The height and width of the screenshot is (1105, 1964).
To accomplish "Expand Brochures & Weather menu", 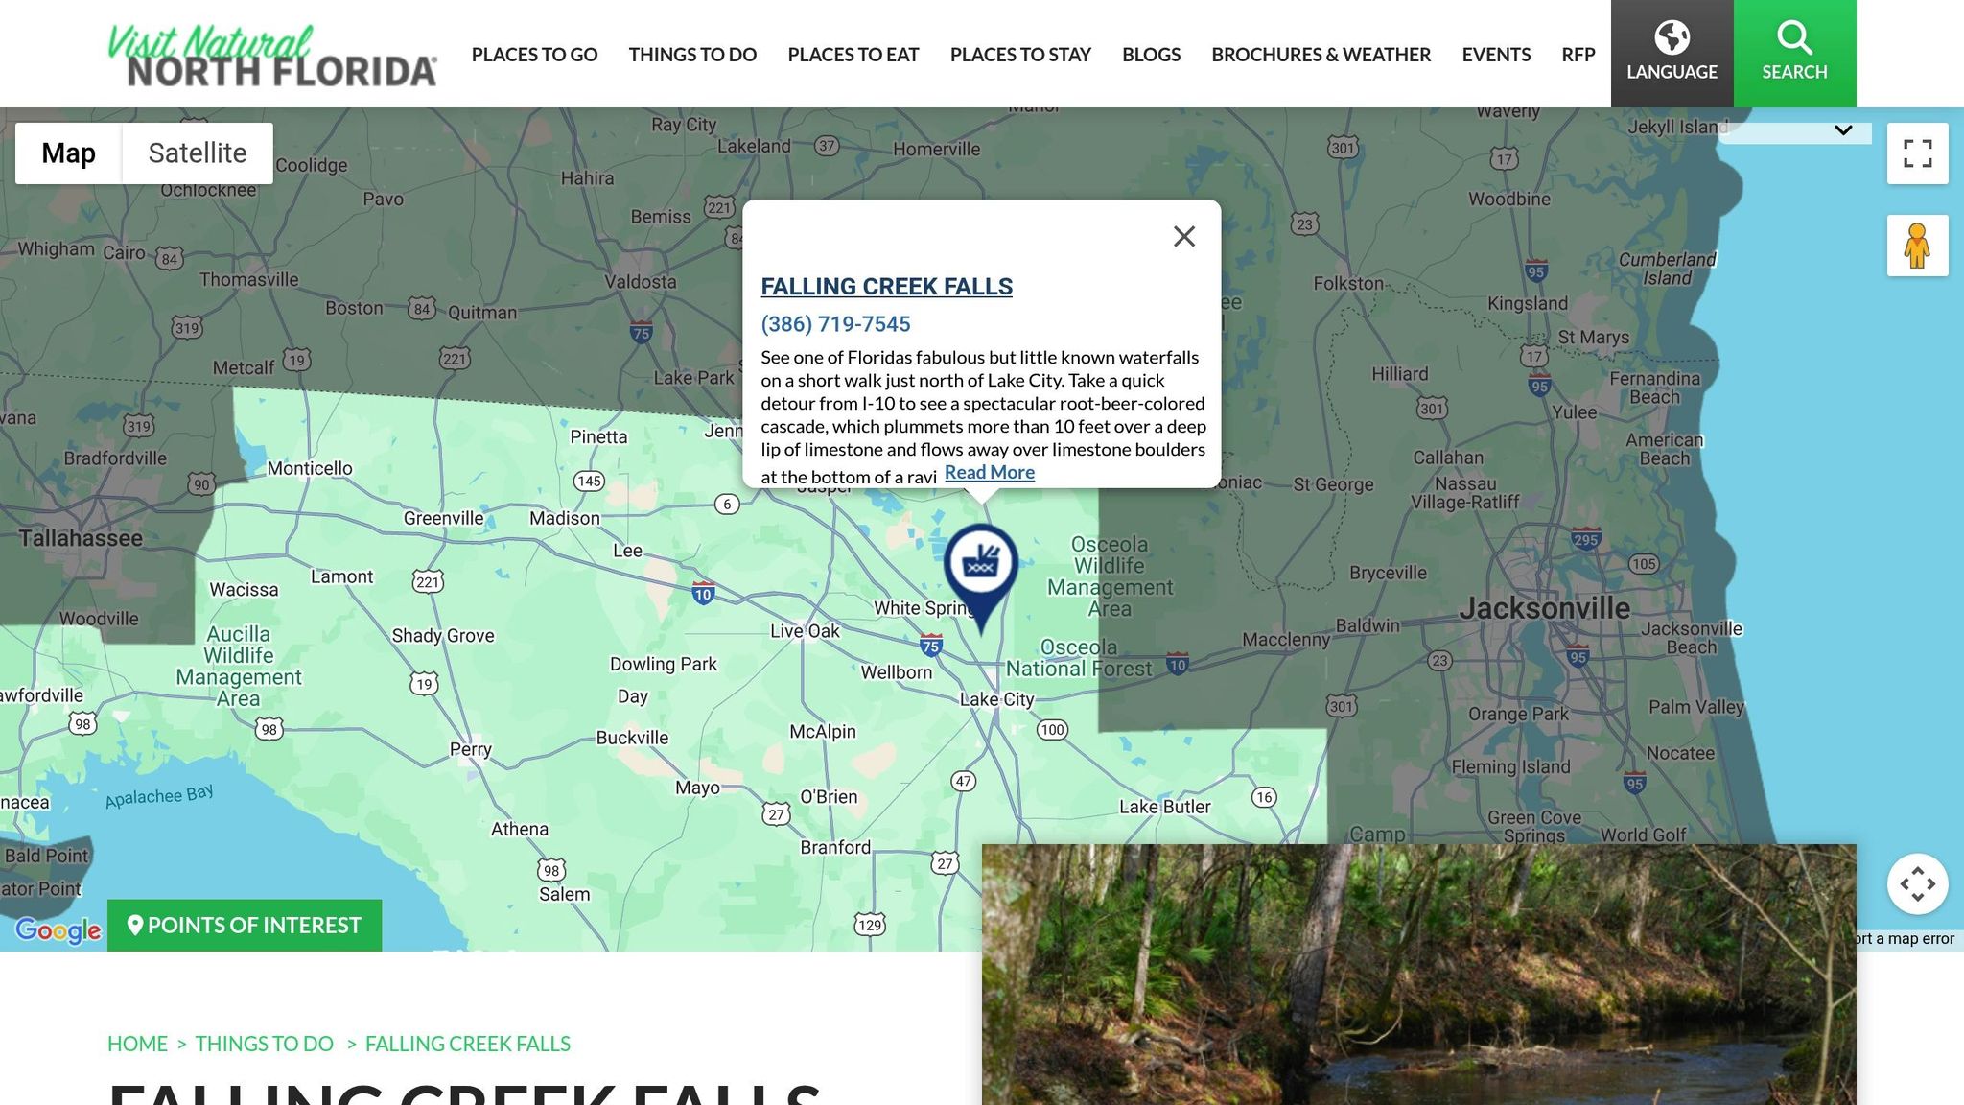I will (x=1321, y=55).
